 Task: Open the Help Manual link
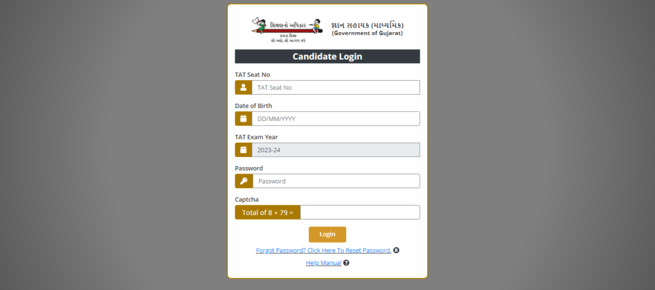pos(323,263)
